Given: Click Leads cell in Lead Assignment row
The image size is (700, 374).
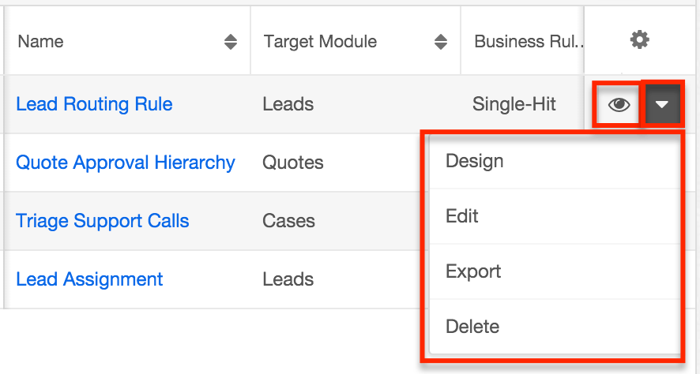Looking at the screenshot, I should coord(288,279).
